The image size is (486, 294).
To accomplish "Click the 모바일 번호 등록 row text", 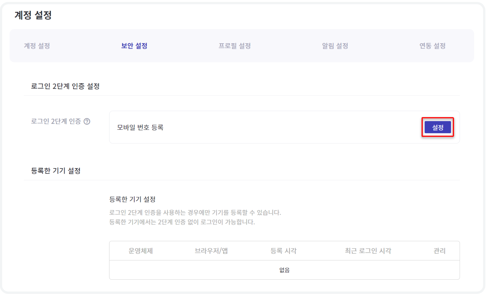I will [x=140, y=127].
